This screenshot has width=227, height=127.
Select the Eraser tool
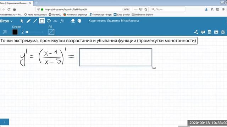click(x=72, y=21)
